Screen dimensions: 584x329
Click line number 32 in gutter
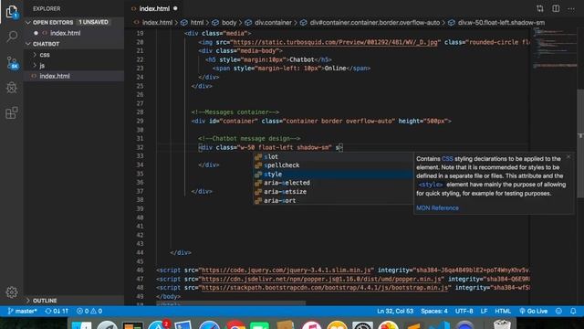[x=140, y=147]
